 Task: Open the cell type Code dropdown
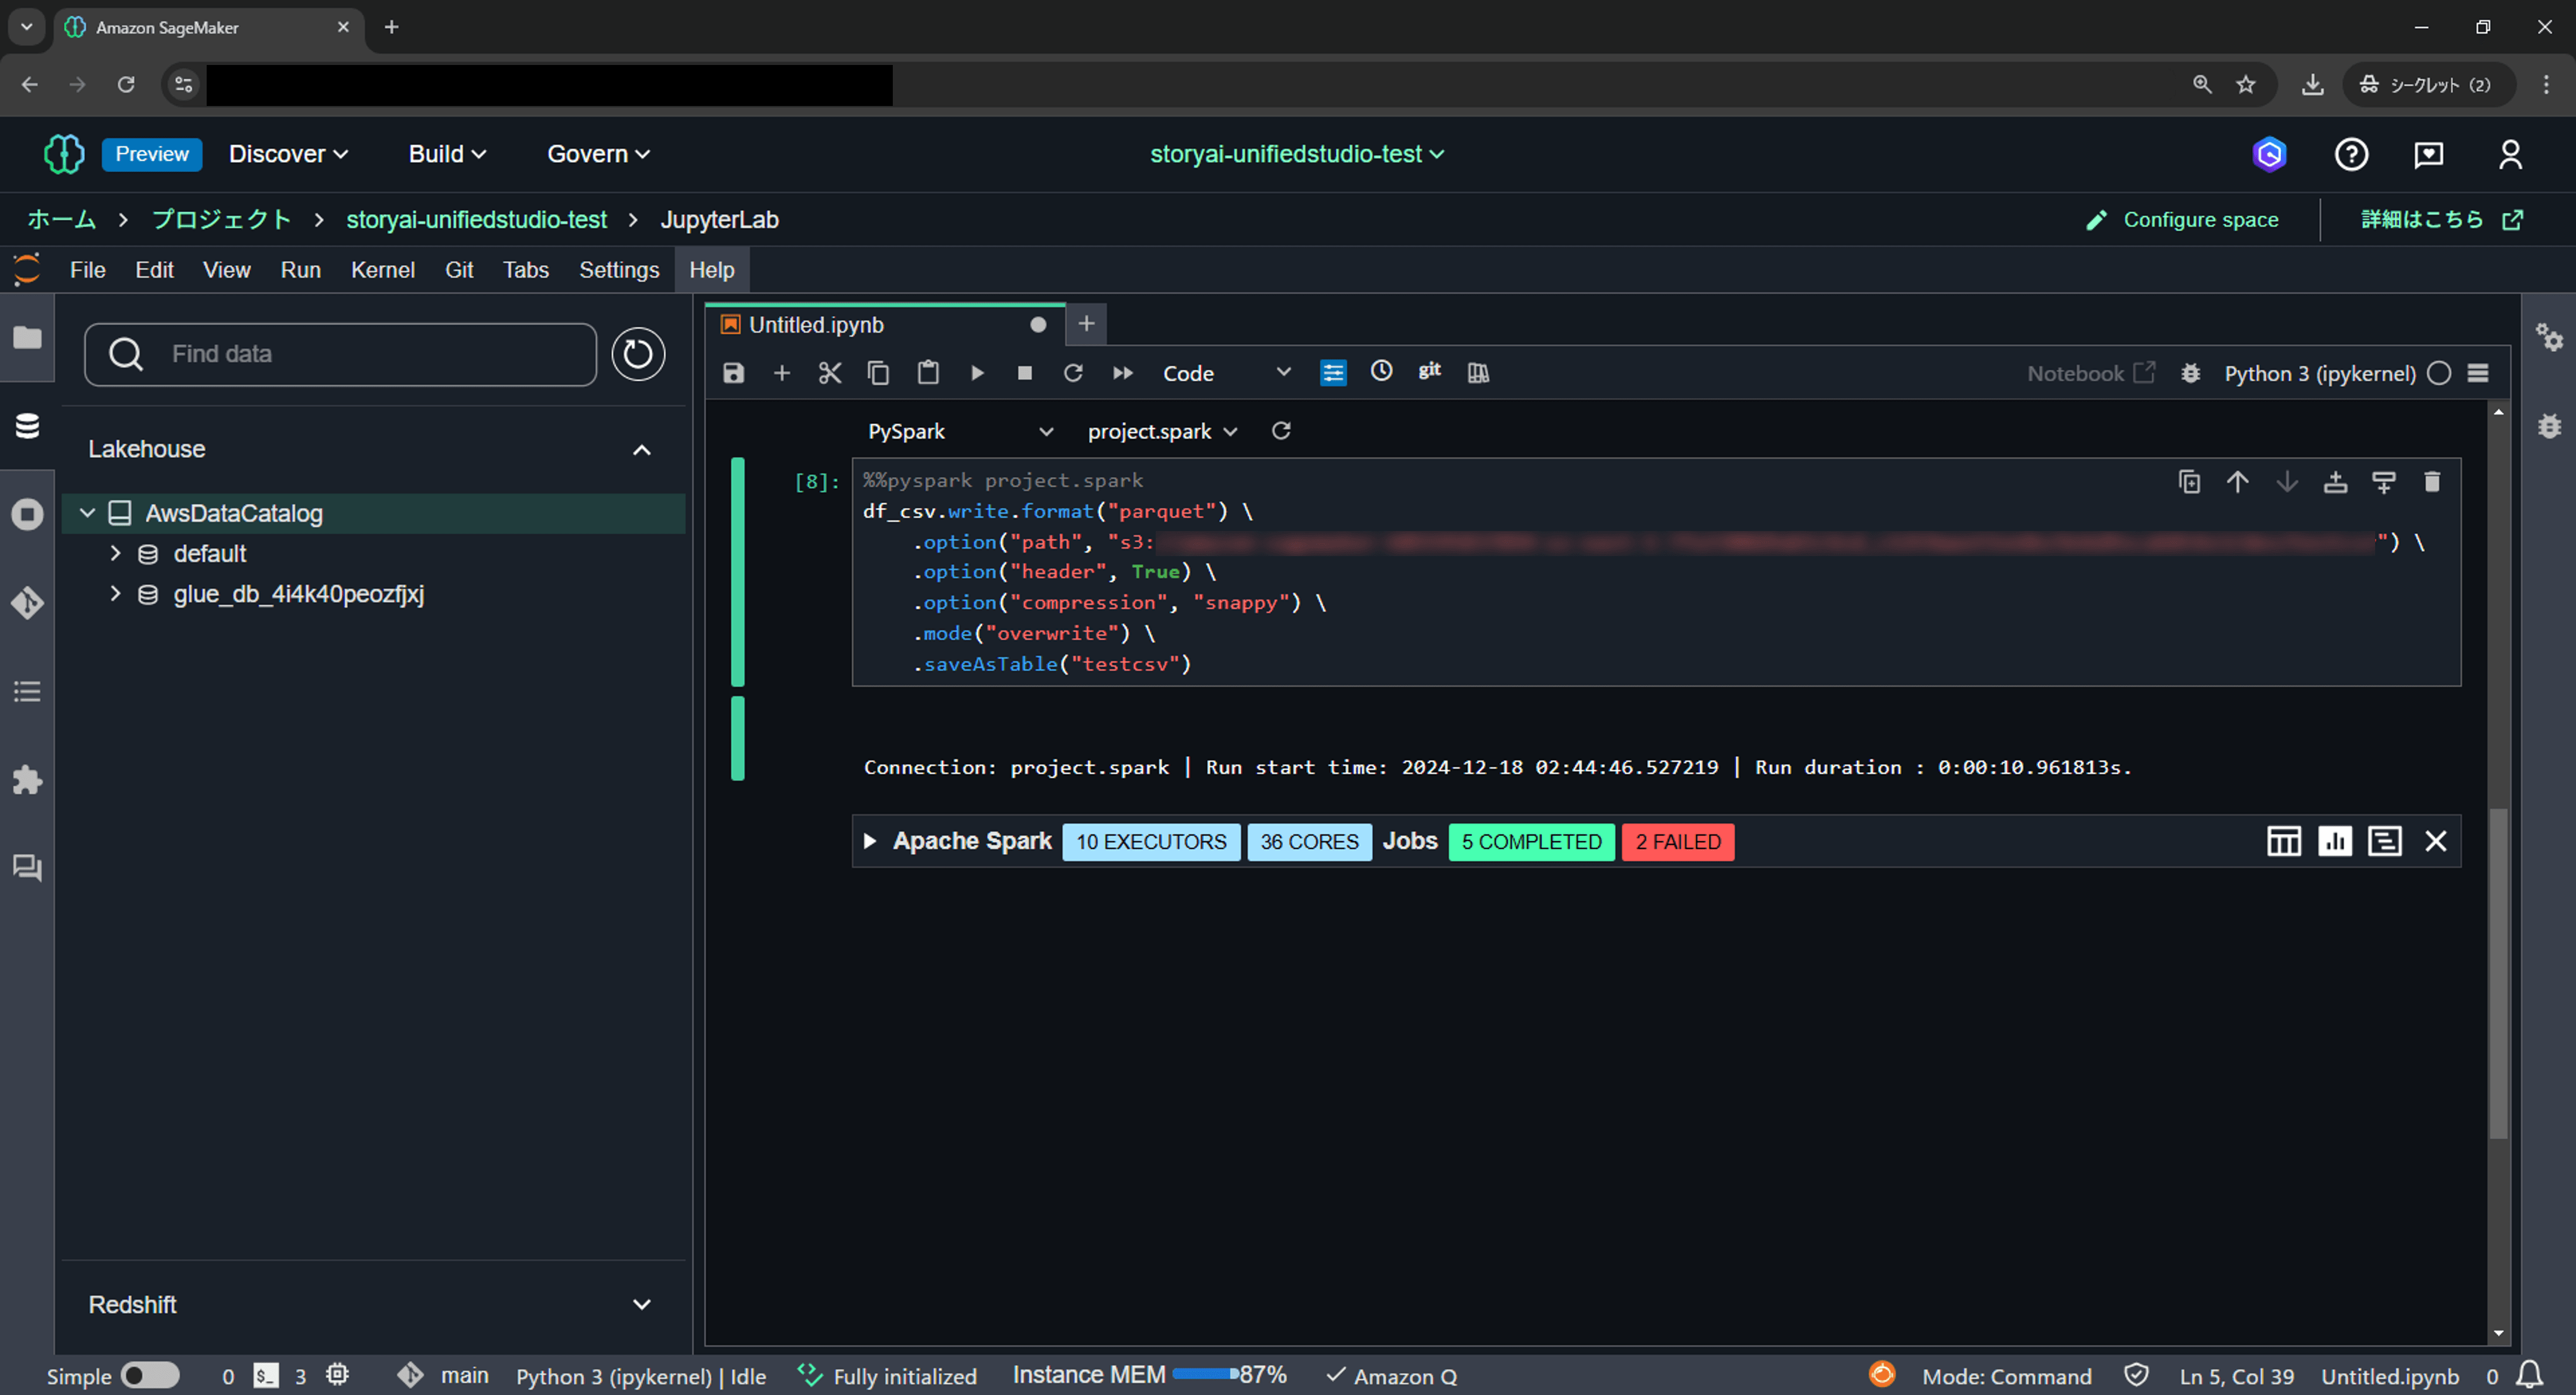pyautogui.click(x=1226, y=373)
